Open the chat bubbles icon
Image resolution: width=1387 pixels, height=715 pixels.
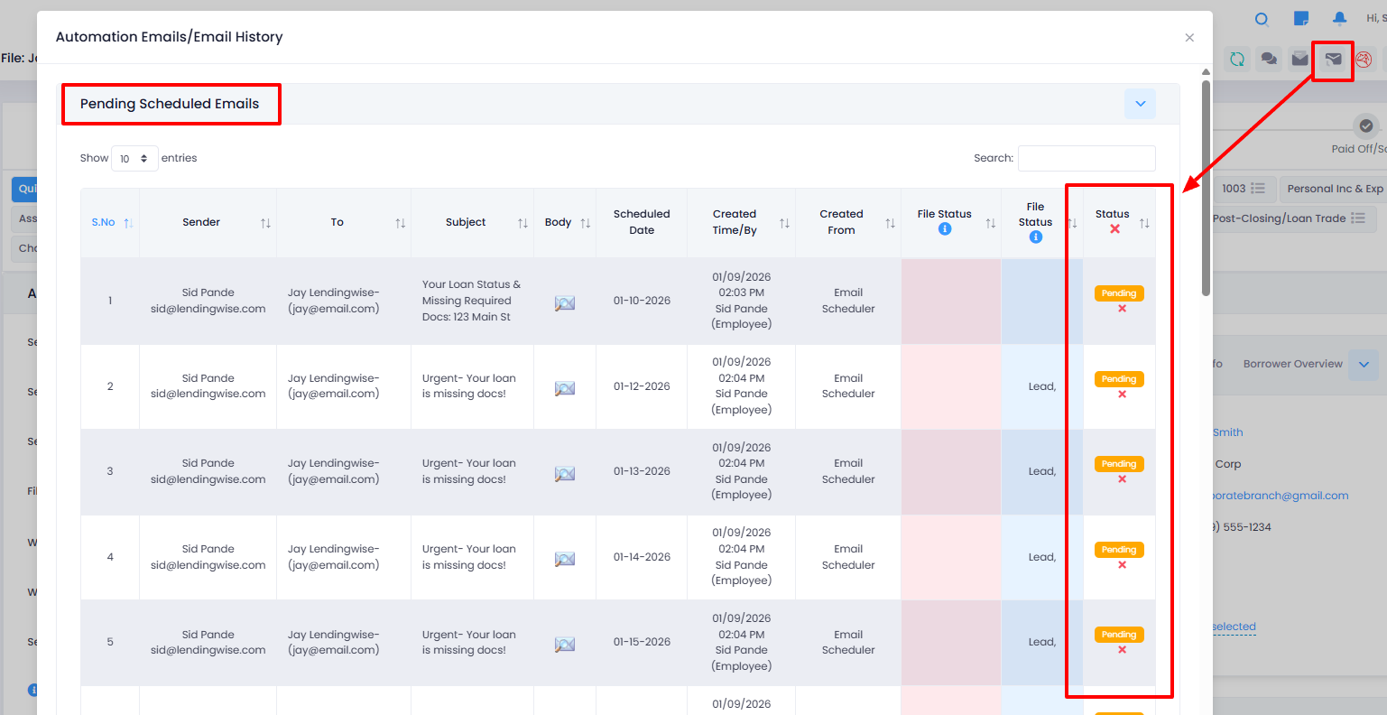[1269, 60]
